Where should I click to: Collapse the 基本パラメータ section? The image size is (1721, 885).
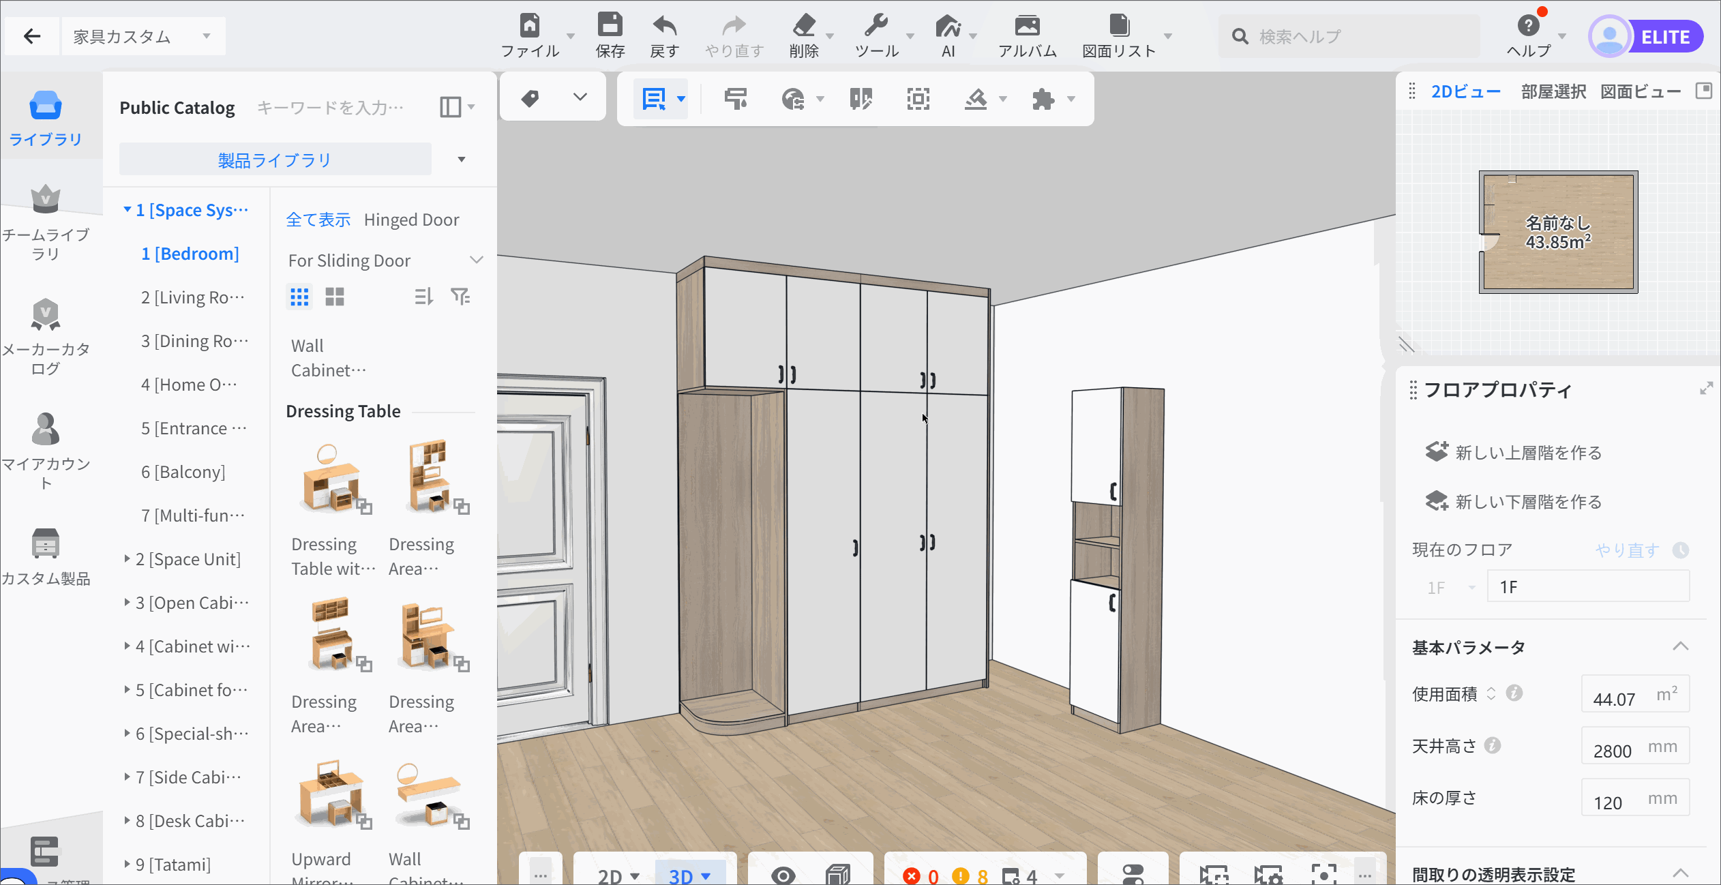pos(1681,646)
